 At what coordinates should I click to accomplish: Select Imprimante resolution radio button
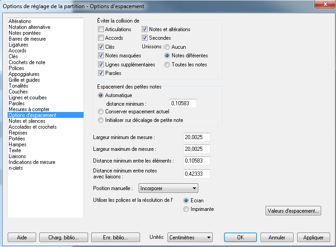coord(186,209)
